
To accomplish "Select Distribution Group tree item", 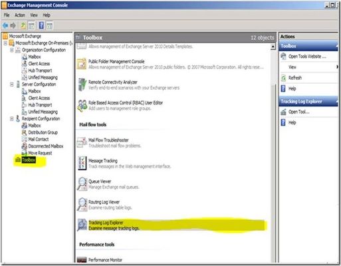I will [x=43, y=132].
